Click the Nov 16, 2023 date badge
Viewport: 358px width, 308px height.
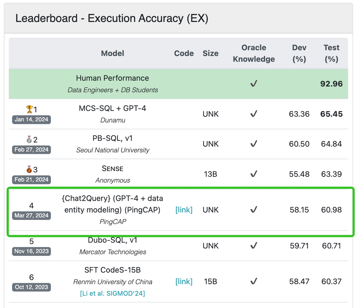[31, 251]
